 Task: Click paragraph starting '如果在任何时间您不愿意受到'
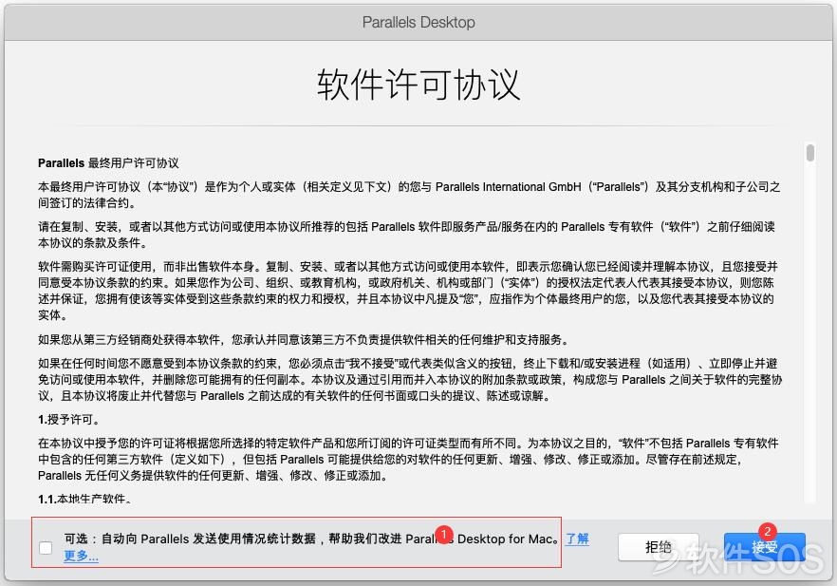click(x=410, y=379)
